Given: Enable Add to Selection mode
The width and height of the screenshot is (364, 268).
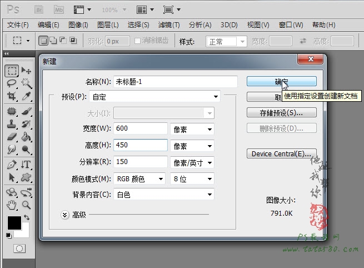Looking at the screenshot, I should (x=53, y=41).
